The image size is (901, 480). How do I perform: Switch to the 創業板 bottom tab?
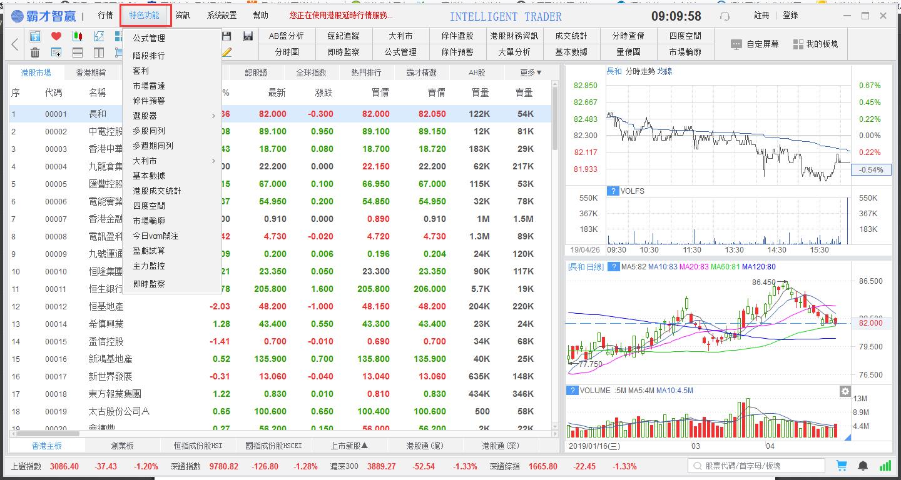click(123, 446)
